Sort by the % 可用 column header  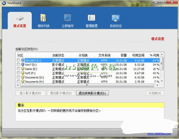[154, 55]
